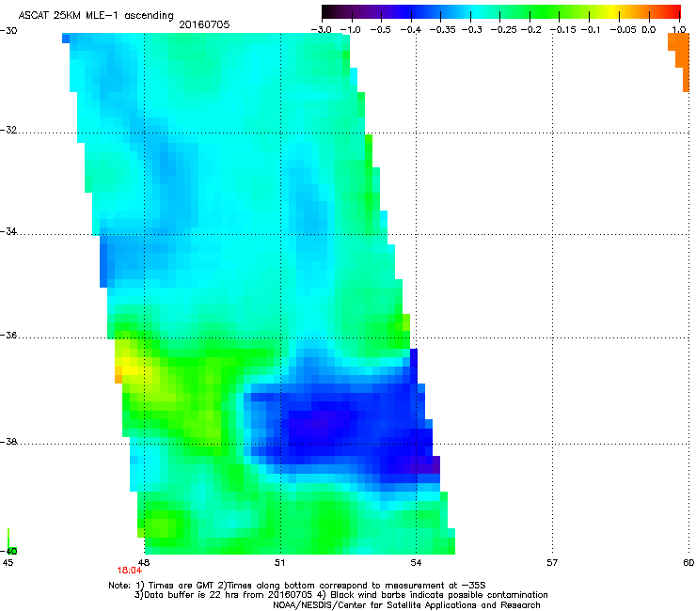This screenshot has width=696, height=611.
Task: Click the colorbar label -0.05
Action: tap(624, 30)
